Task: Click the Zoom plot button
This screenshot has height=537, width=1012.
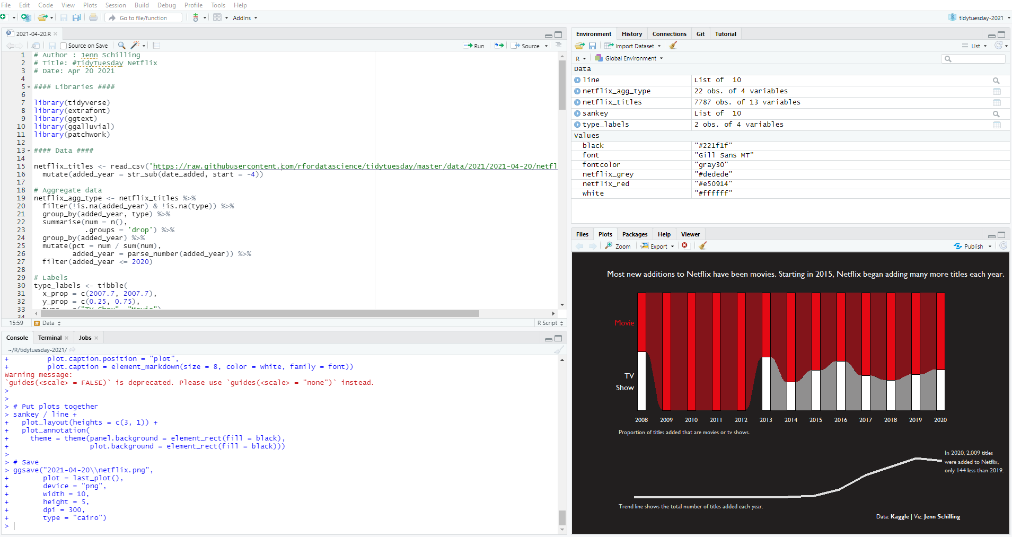Action: click(618, 247)
